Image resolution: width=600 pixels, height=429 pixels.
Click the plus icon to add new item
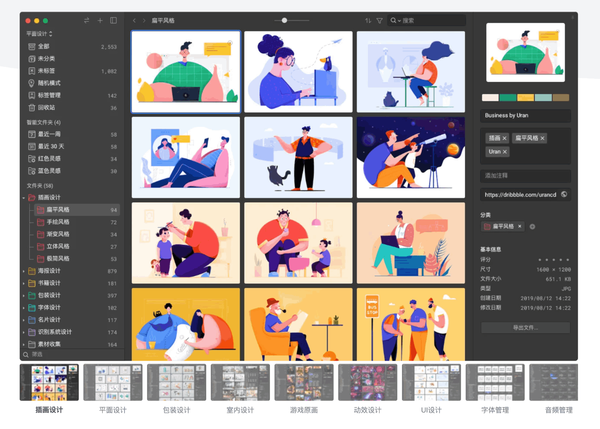100,21
